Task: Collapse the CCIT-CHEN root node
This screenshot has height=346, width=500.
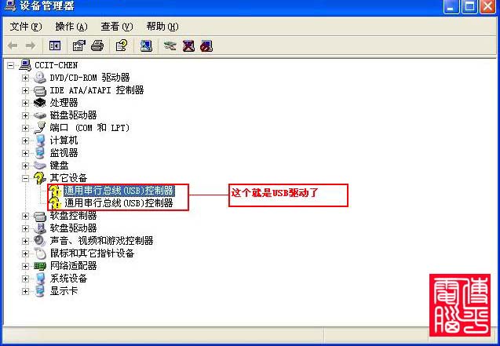Action: 10,65
